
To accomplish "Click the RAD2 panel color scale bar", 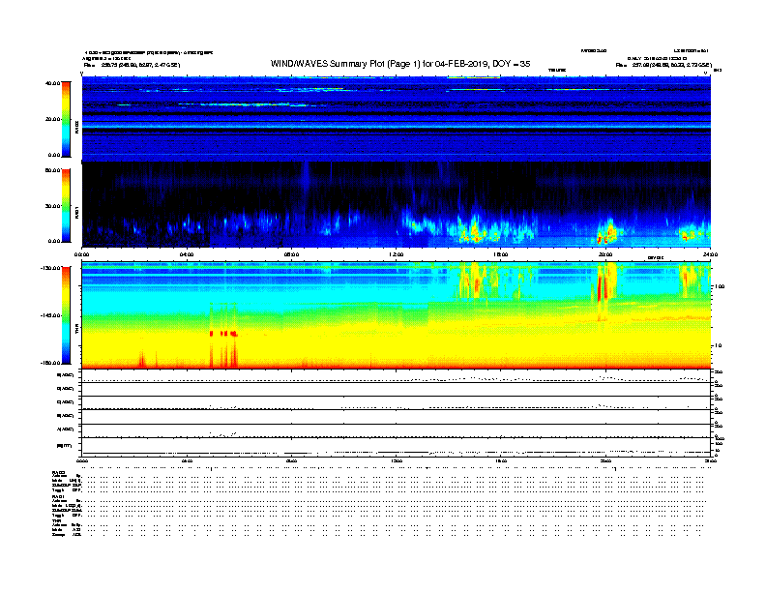I will tap(66, 119).
